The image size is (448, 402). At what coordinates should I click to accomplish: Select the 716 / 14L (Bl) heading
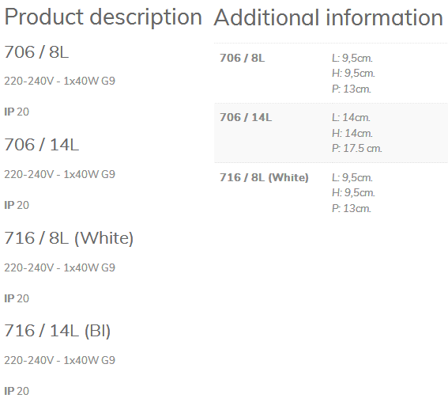58,331
